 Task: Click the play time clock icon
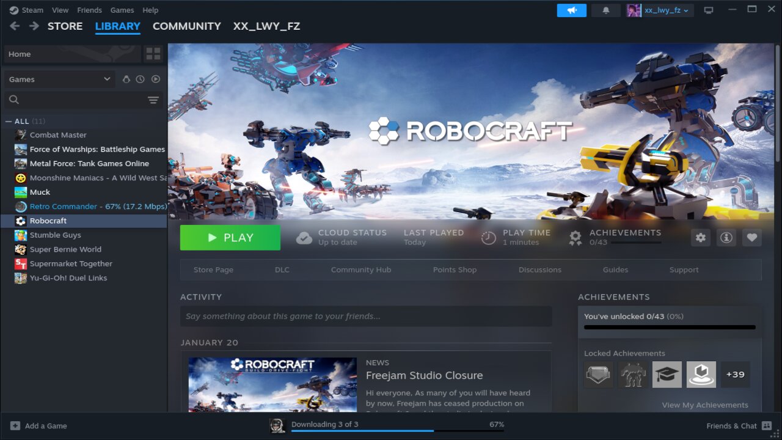[x=488, y=238]
